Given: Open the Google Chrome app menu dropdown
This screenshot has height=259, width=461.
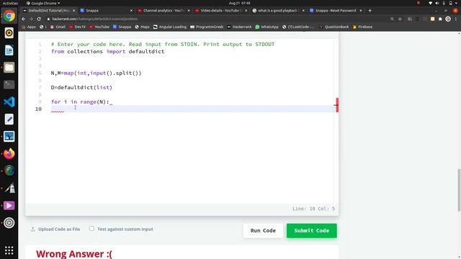Looking at the screenshot, I should (43, 3).
